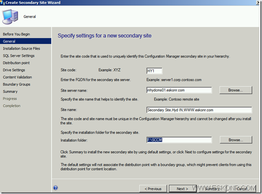Click 'Specify the installation folder for the secondary site' text
This screenshot has width=262, height=194.
(x=100, y=132)
